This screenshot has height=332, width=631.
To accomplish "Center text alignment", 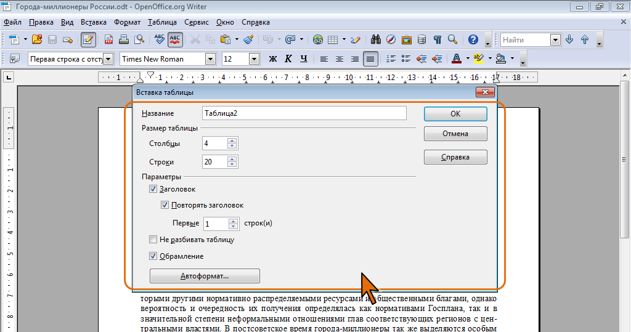I will (x=340, y=59).
